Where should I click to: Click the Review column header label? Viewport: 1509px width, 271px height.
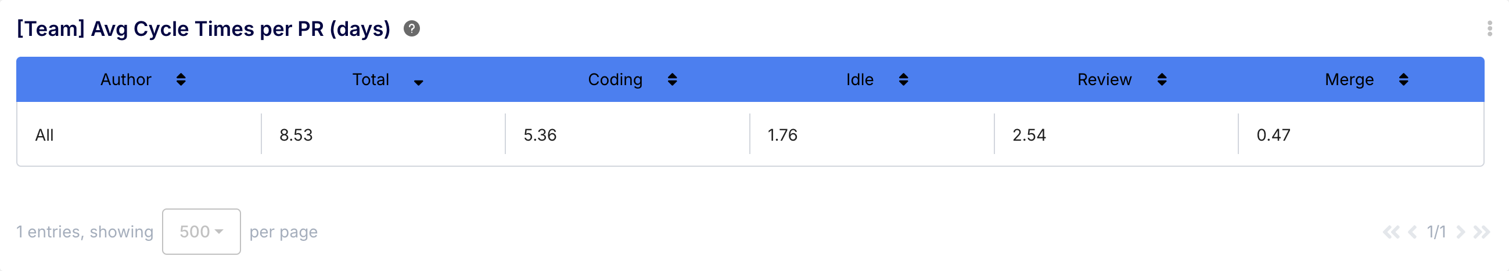point(1104,79)
